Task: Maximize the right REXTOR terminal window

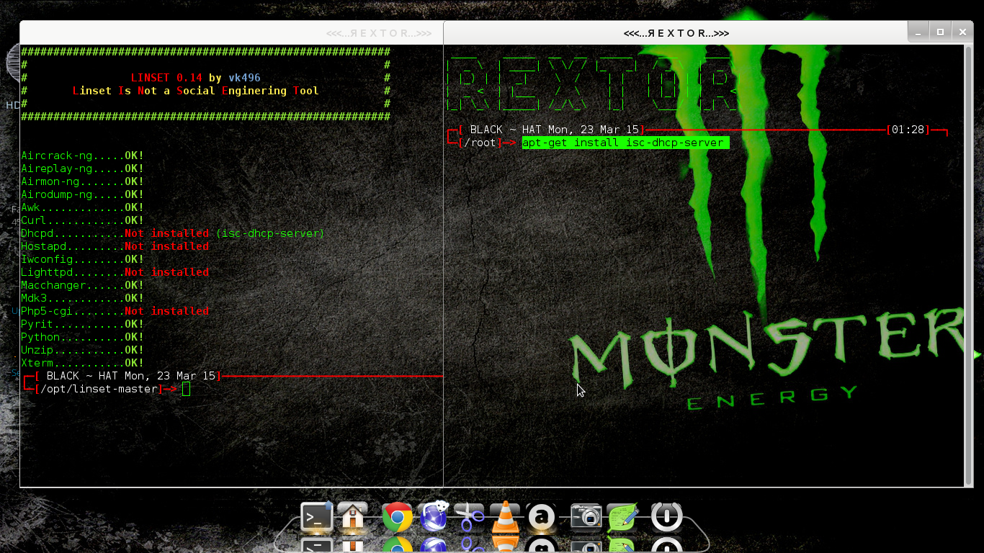Action: click(x=940, y=32)
